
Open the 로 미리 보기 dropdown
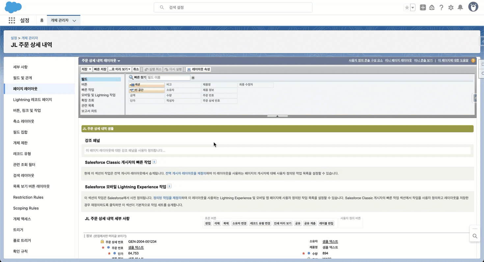coord(120,69)
